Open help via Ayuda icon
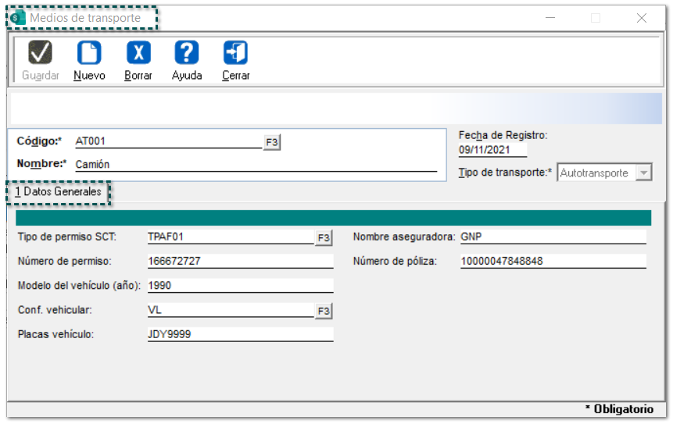 coord(187,53)
